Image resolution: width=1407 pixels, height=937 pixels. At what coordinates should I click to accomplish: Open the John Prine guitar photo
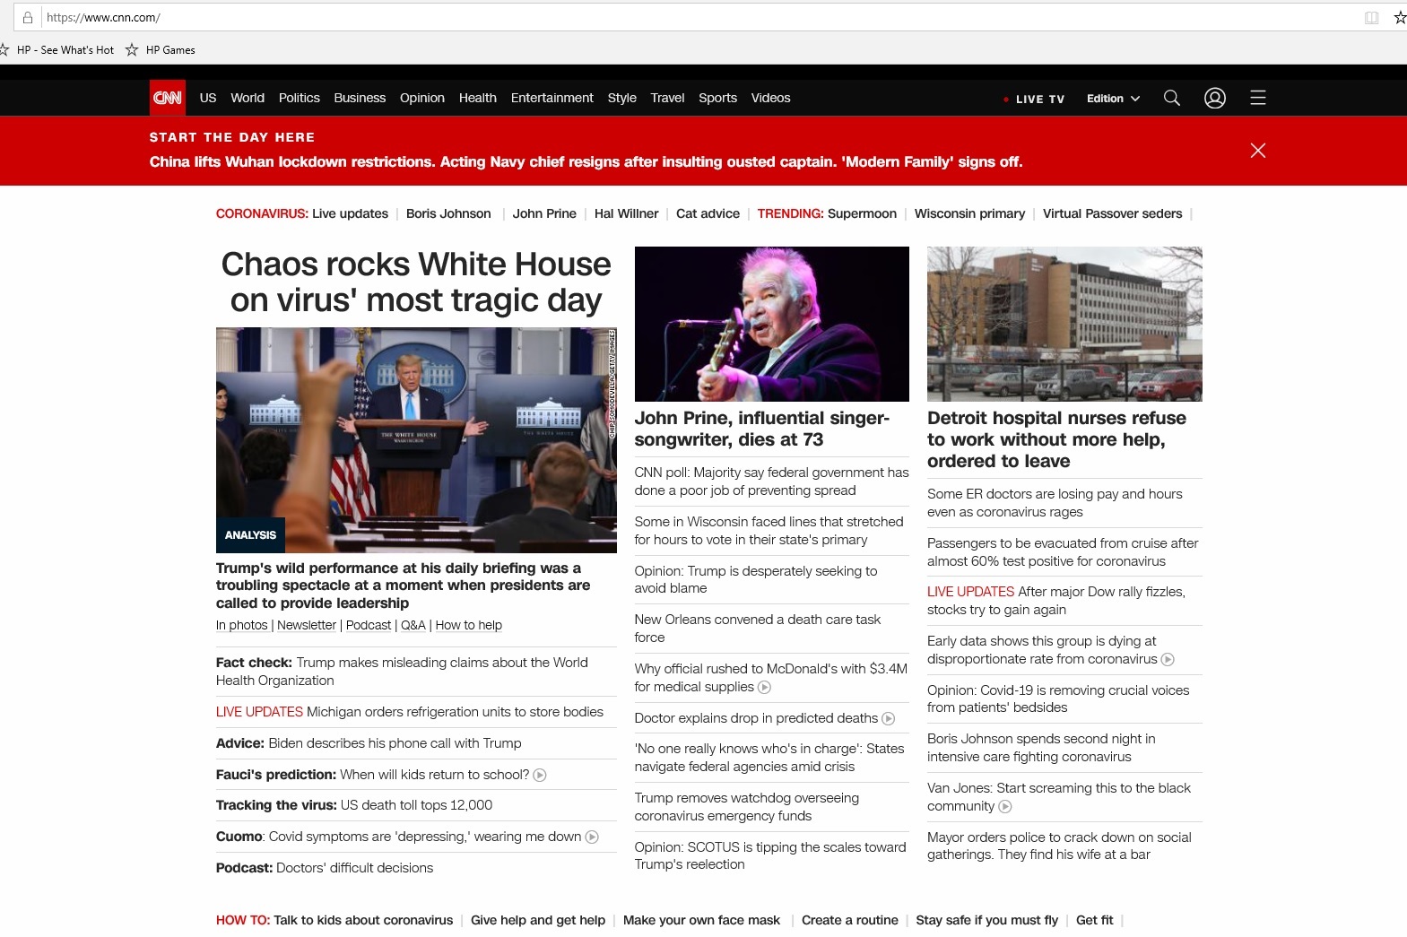pos(772,324)
